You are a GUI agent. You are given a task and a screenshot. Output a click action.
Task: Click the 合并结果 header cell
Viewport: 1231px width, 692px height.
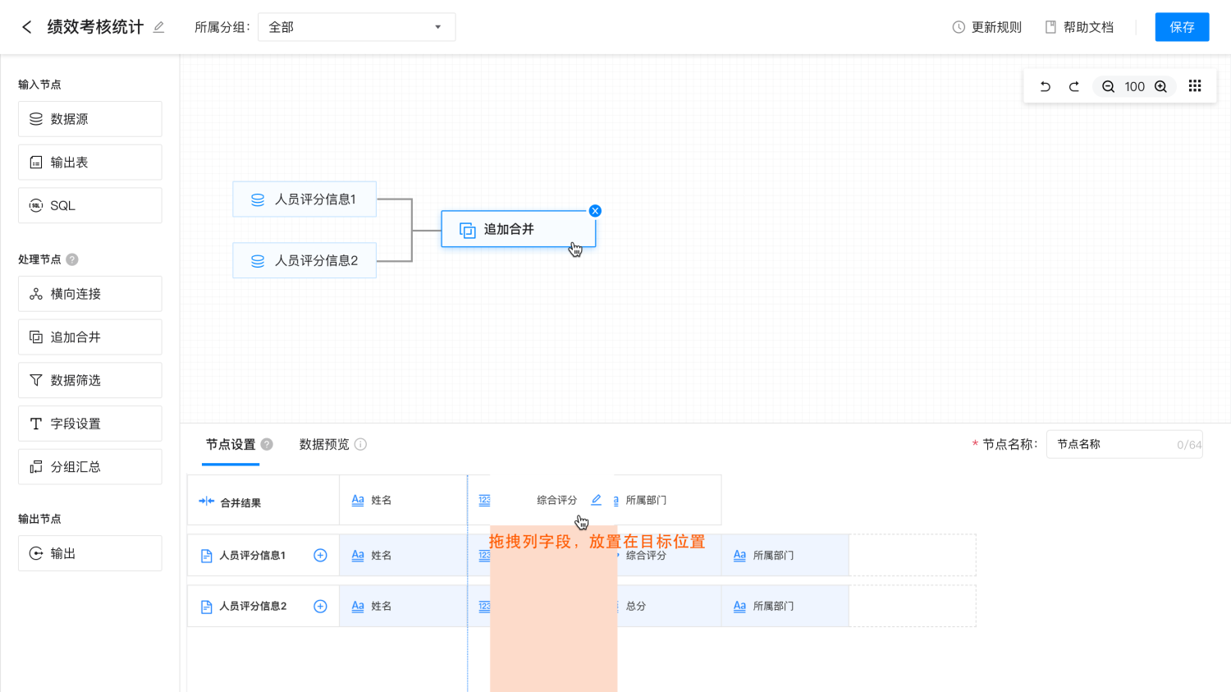263,500
